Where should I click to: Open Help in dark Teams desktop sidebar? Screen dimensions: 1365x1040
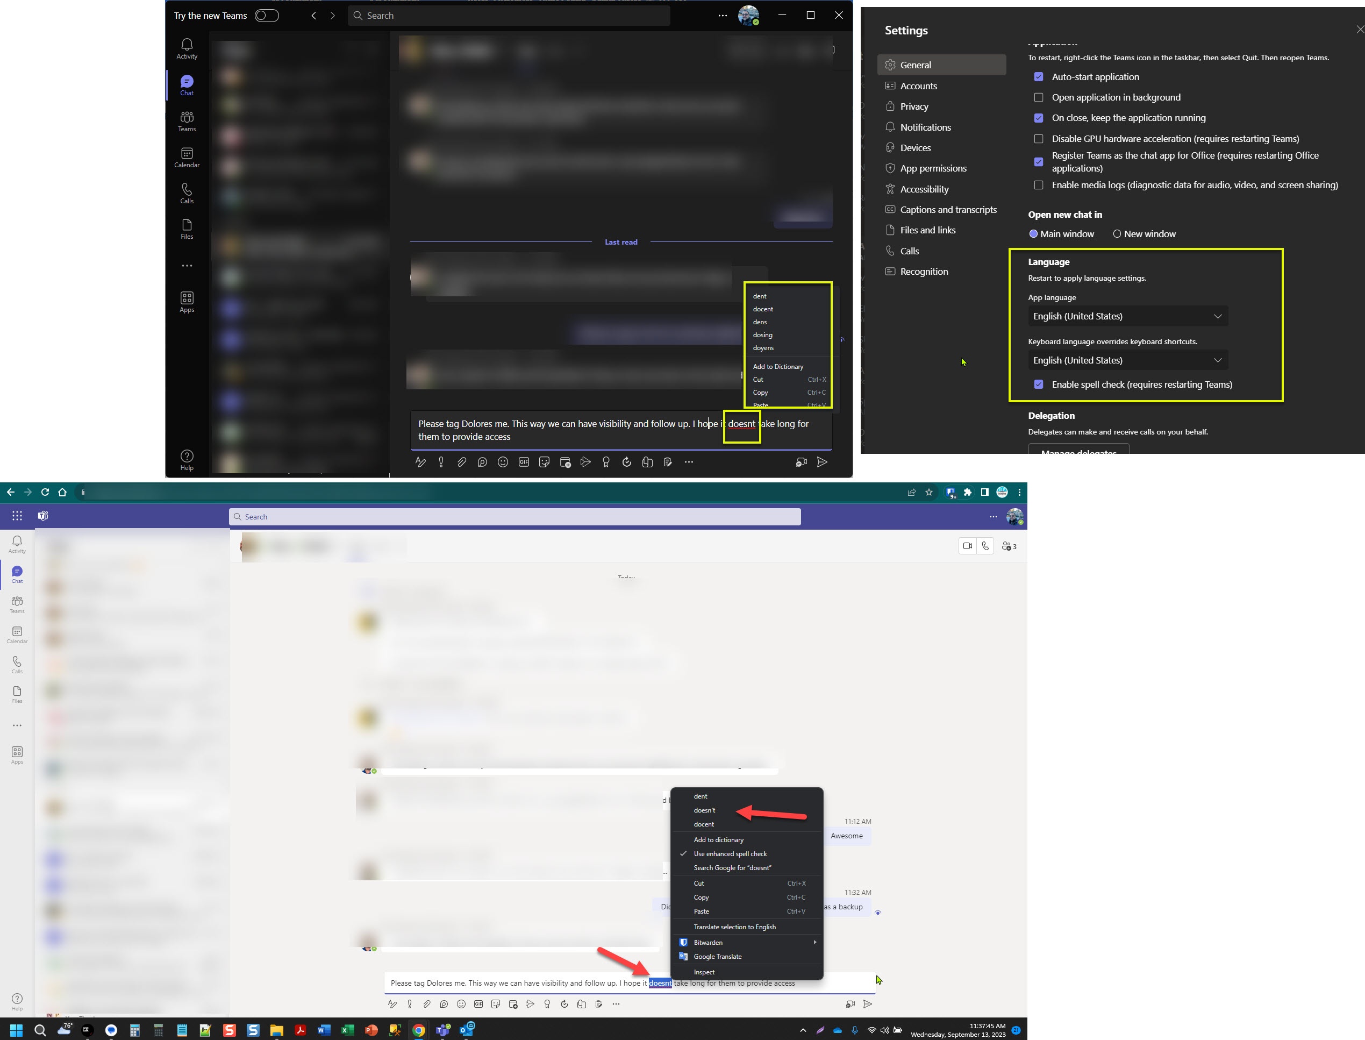(x=187, y=460)
